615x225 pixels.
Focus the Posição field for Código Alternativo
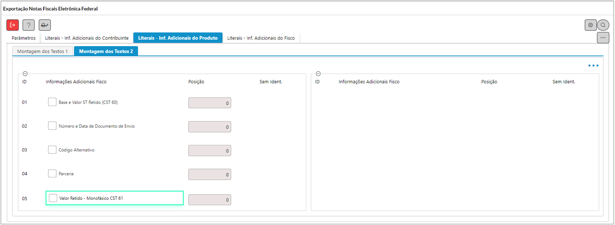[209, 151]
